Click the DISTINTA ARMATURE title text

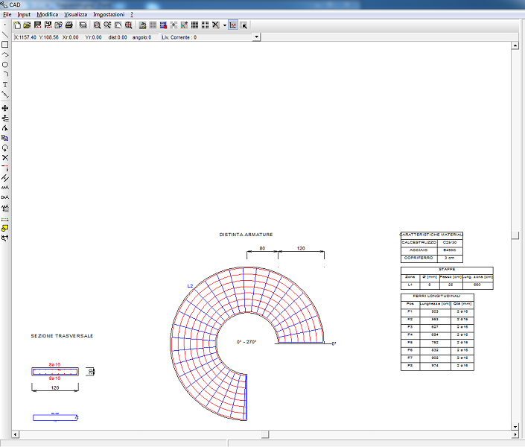(x=246, y=235)
